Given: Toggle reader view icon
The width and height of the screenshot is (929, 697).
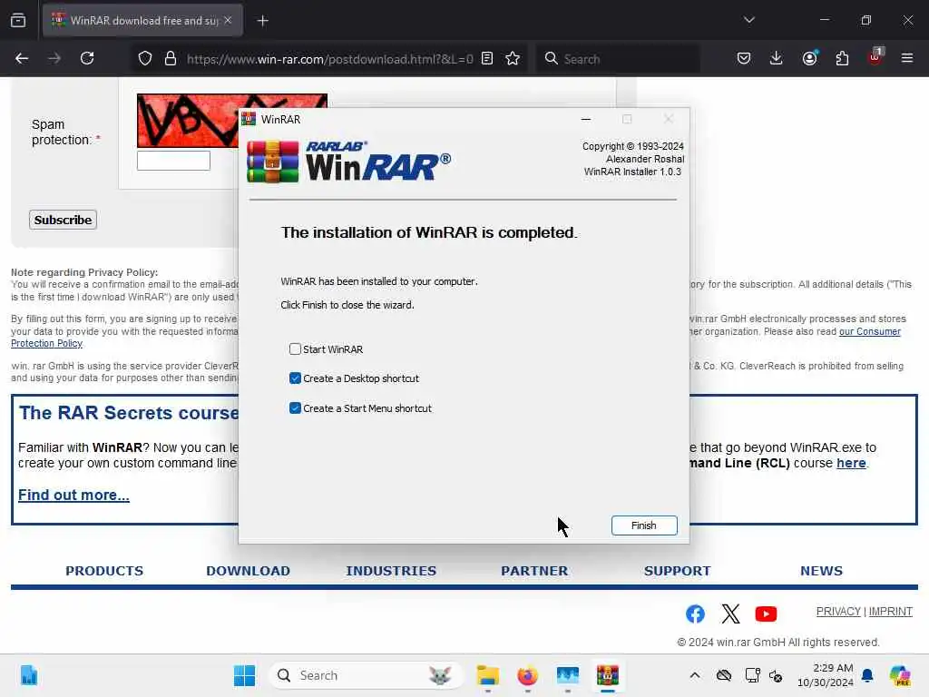Looking at the screenshot, I should [487, 59].
